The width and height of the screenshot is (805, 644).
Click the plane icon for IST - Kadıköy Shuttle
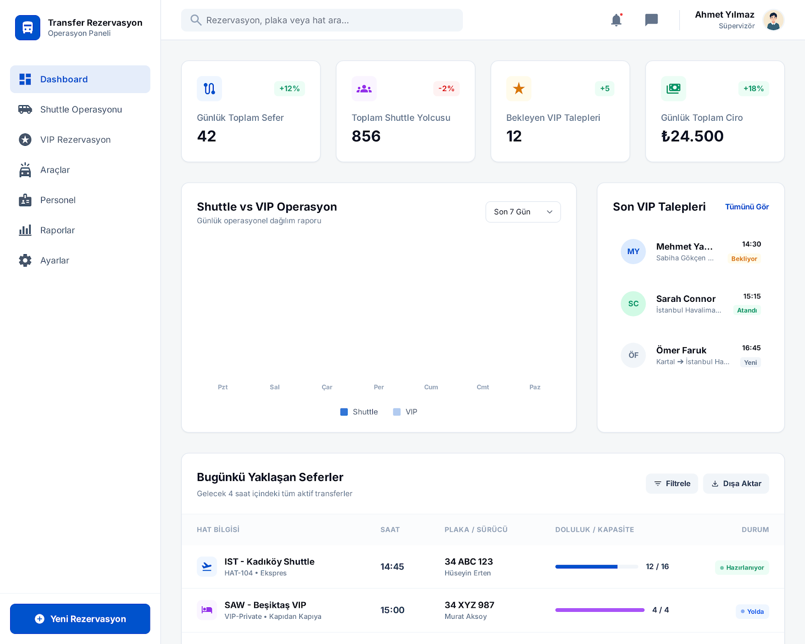207,567
